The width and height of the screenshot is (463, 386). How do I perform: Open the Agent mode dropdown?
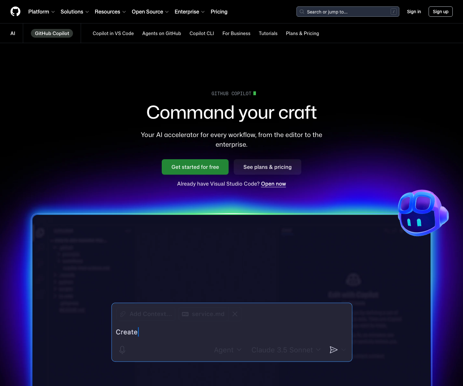[228, 350]
